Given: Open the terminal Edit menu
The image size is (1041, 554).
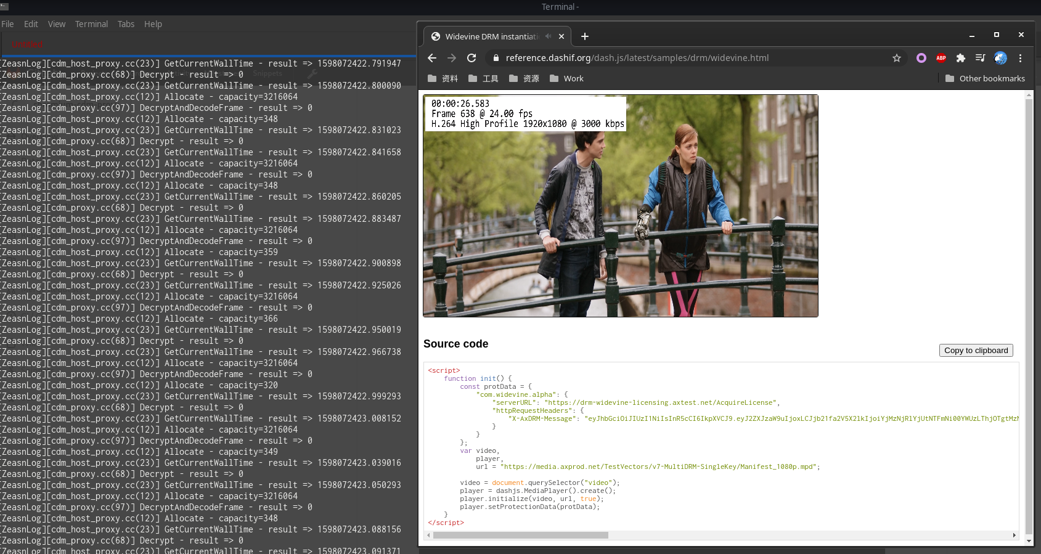Looking at the screenshot, I should point(31,24).
